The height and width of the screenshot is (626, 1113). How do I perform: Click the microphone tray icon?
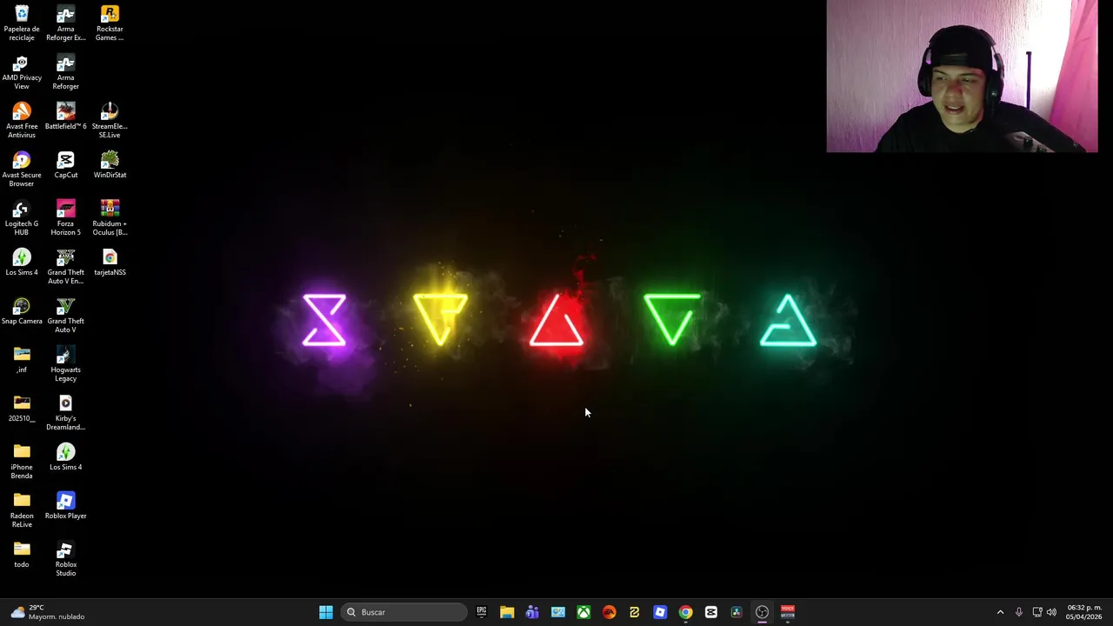[x=1019, y=612]
